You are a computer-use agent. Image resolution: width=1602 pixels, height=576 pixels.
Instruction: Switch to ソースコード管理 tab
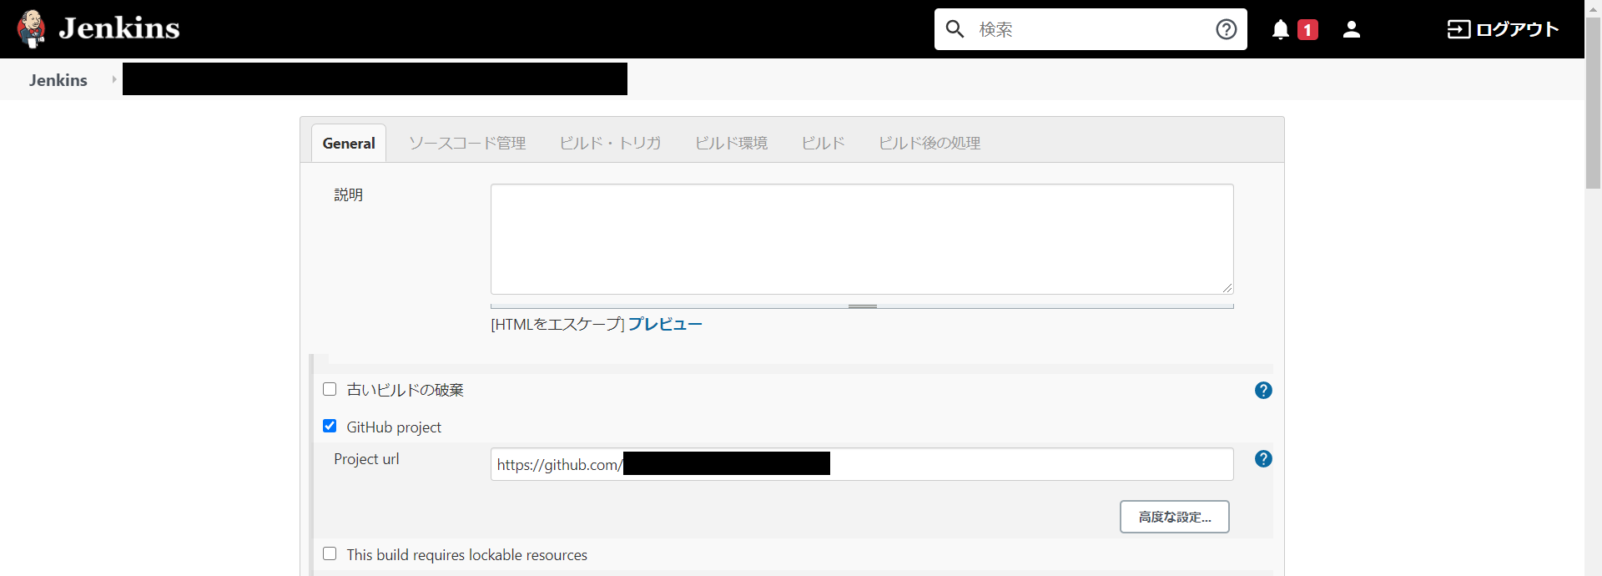pos(467,143)
